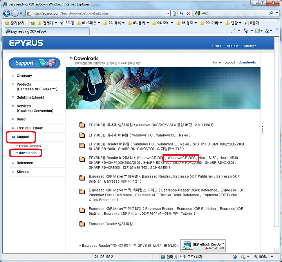Open the recent pages dropdown arrow
Screen dimensions: 282x262
click(21, 13)
